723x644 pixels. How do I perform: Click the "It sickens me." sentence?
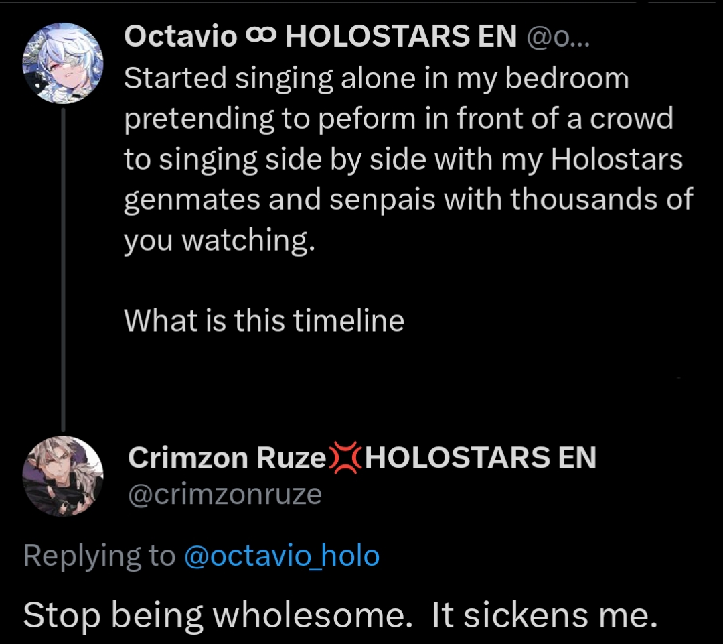(x=544, y=616)
